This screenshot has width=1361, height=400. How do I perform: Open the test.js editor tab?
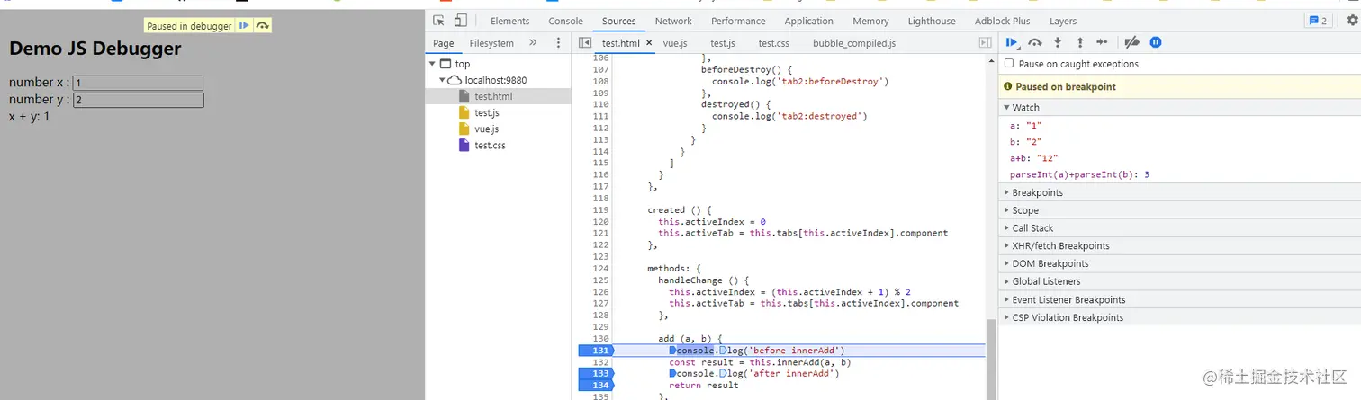click(x=723, y=43)
